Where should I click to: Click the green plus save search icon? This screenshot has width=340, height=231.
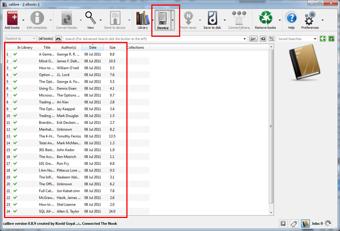pyautogui.click(x=331, y=39)
